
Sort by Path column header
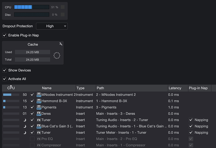132,88
